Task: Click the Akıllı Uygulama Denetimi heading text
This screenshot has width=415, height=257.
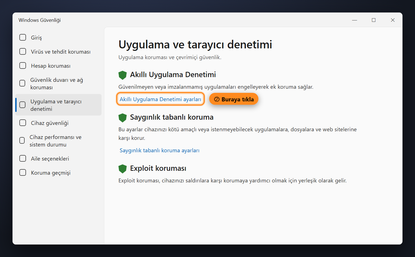Action: (173, 75)
